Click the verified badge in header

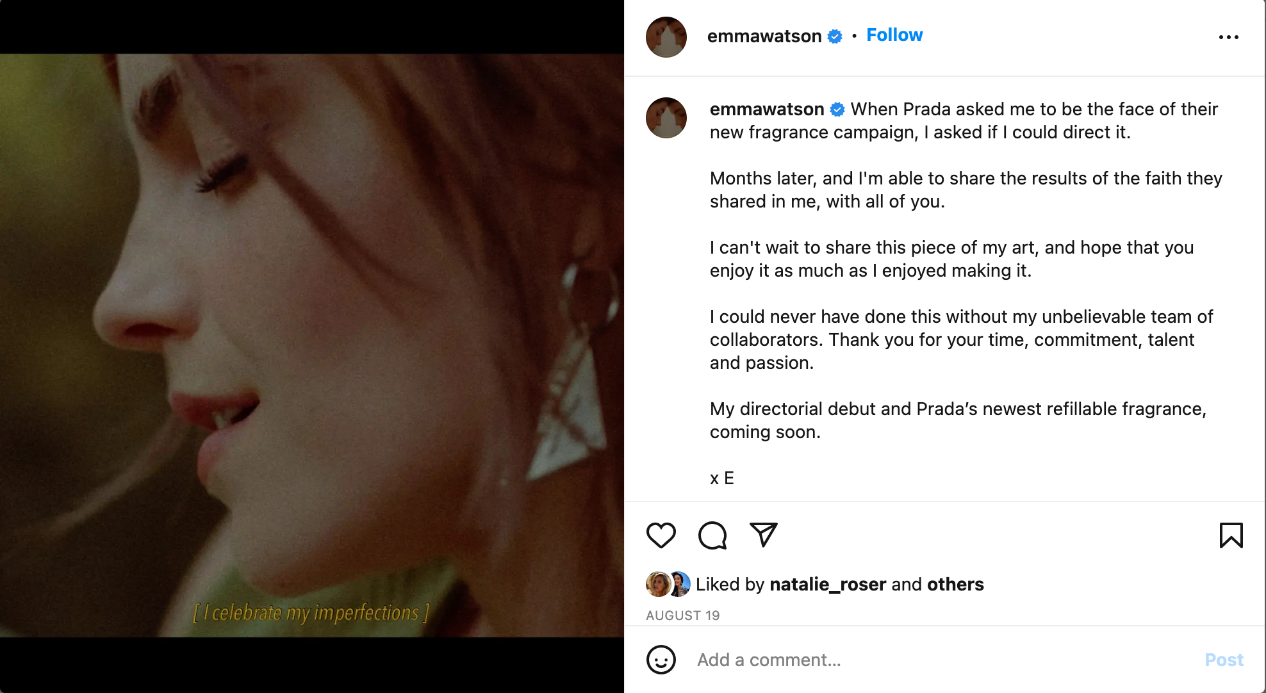835,37
